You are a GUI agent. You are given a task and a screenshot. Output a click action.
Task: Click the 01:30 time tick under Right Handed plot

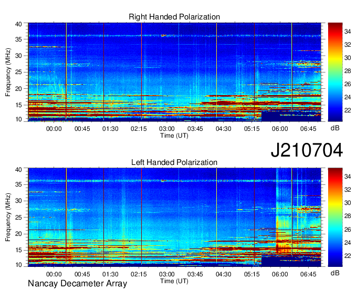(x=110, y=129)
